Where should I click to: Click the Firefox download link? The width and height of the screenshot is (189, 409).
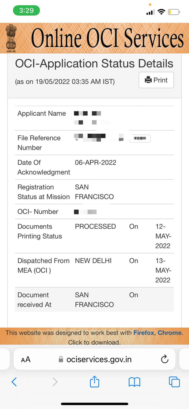pos(144,333)
